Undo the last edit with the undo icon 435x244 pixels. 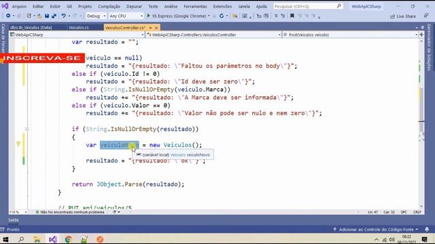coord(63,16)
